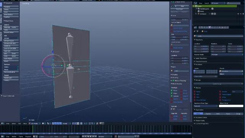Click 3D Cursor X location field
The height and width of the screenshot is (138, 245).
click(180, 58)
